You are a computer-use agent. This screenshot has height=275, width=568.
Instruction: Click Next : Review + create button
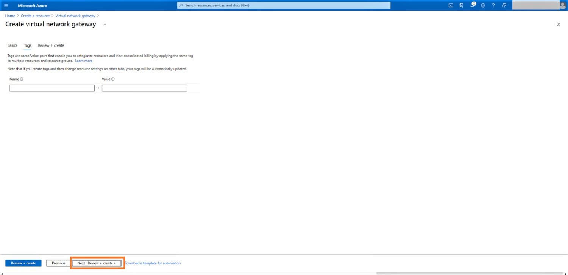pyautogui.click(x=97, y=263)
